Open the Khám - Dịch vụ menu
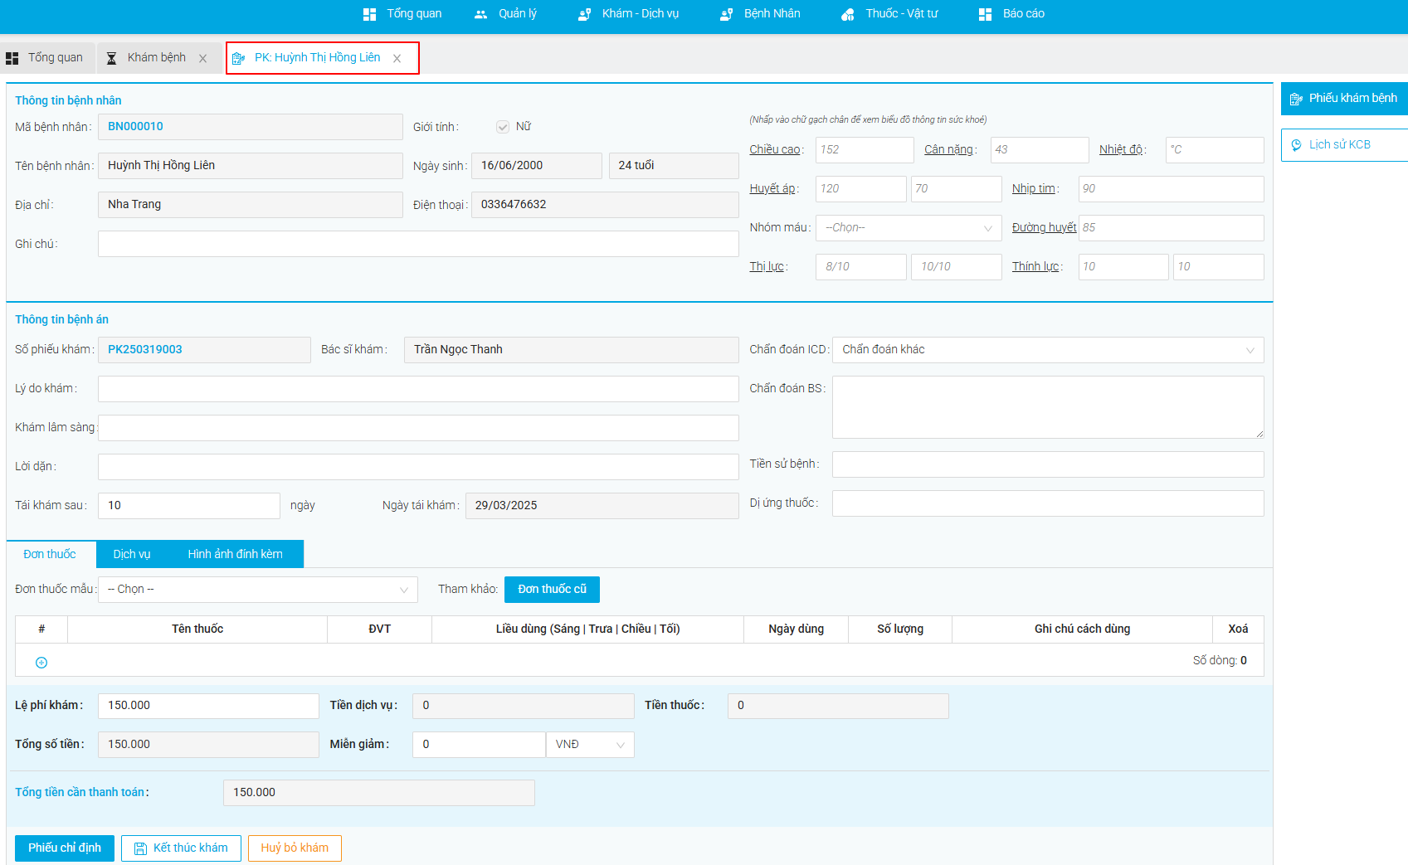Screen dimensions: 1408x865 pos(628,14)
